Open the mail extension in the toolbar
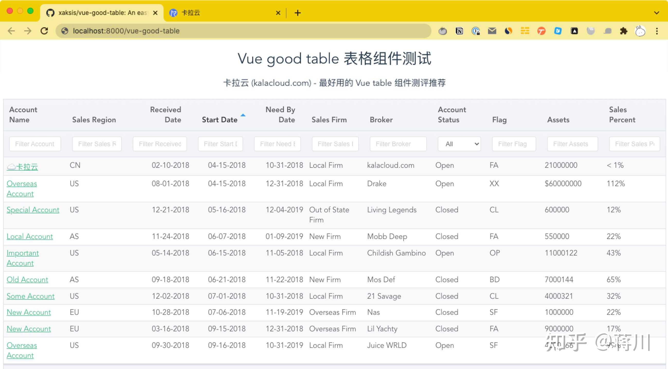Image resolution: width=668 pixels, height=369 pixels. coord(492,31)
